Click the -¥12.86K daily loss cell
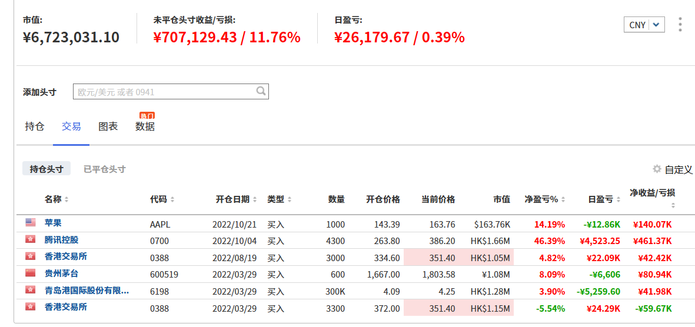 click(602, 225)
